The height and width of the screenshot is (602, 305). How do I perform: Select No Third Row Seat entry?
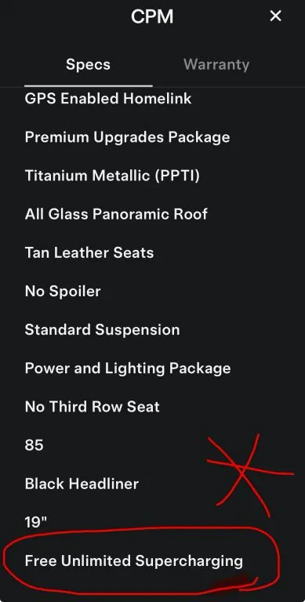93,407
